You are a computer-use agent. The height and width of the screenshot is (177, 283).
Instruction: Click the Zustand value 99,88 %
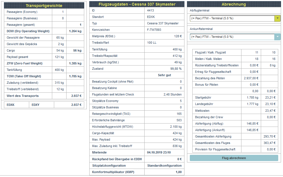pyautogui.click(x=176, y=69)
